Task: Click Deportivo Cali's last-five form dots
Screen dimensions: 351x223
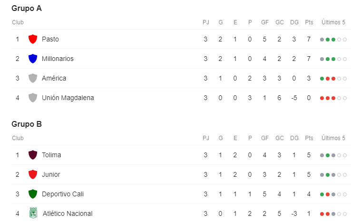Action: tap(333, 194)
